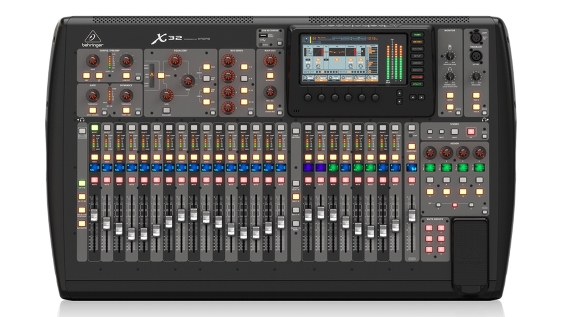Activate Mute Group 1 button

(429, 228)
